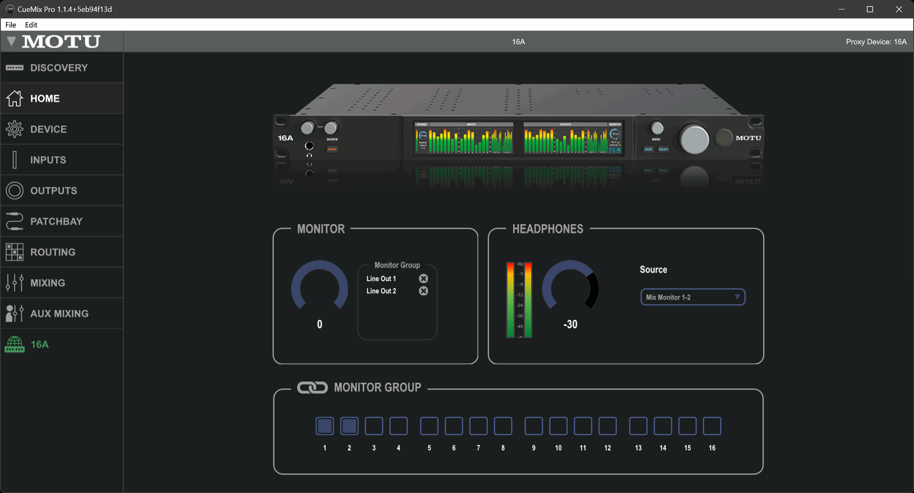
Task: Open the Outputs circle icon
Action: 15,191
